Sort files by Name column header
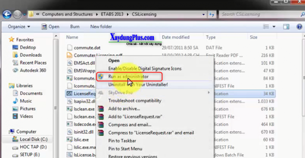This screenshot has width=305, height=158. (72, 37)
